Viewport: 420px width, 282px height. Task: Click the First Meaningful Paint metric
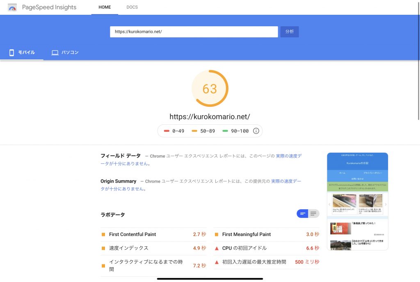[x=267, y=234]
